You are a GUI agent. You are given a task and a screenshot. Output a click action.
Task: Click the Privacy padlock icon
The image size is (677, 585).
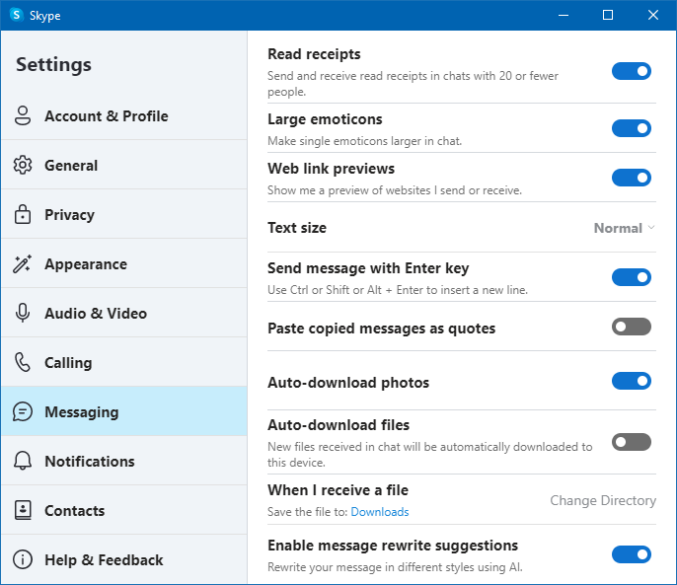[23, 214]
